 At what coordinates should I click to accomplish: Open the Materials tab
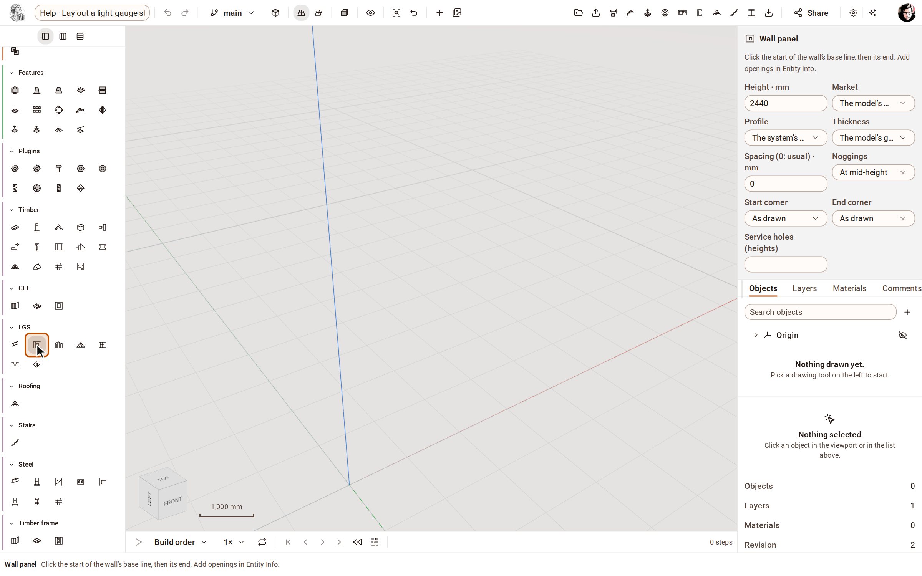tap(849, 288)
